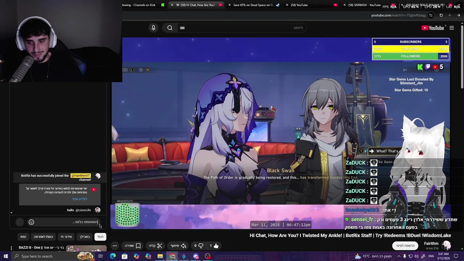Open options for the BAZZI B - One video
The height and width of the screenshot is (261, 464).
coord(11,248)
